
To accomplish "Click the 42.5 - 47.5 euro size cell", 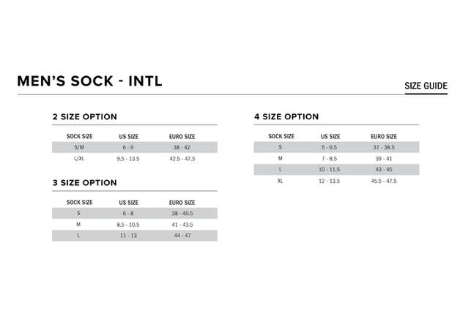I will (x=182, y=158).
